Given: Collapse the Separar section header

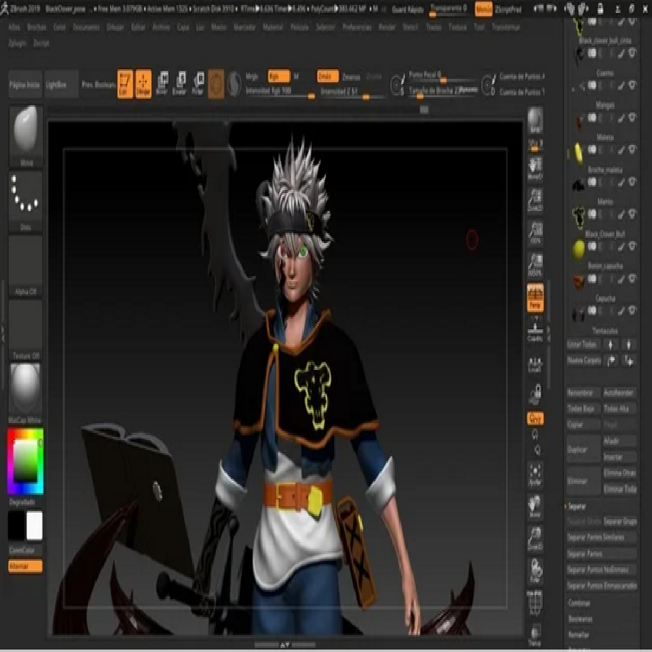Looking at the screenshot, I should click(577, 506).
